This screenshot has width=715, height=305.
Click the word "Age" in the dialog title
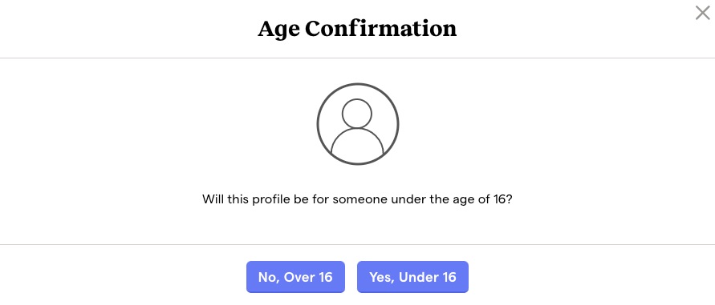(278, 30)
